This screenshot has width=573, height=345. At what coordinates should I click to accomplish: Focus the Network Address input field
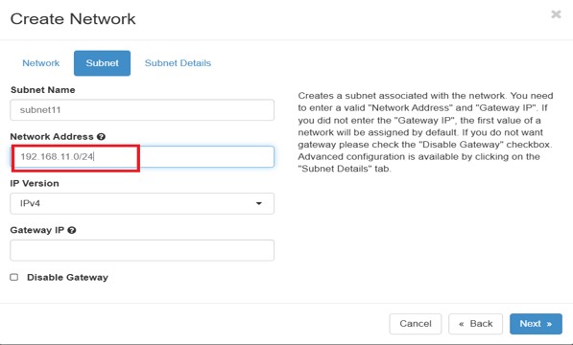142,157
